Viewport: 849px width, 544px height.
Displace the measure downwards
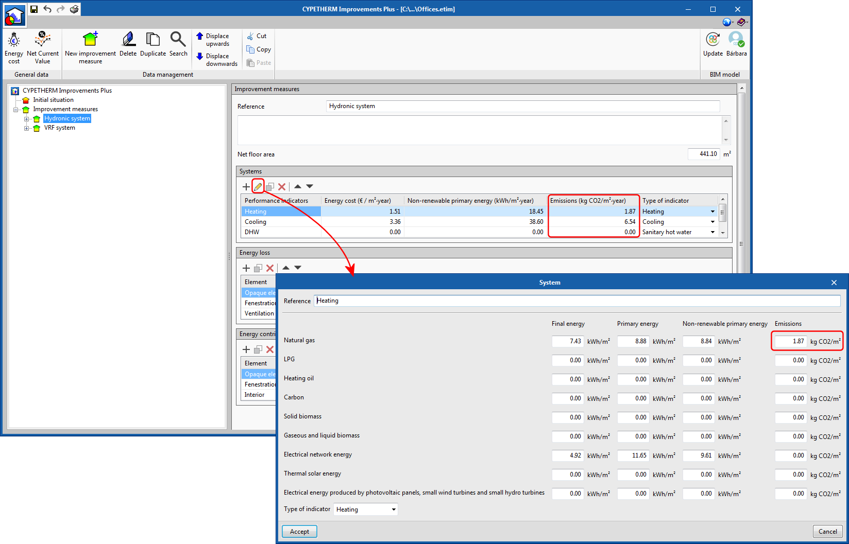tap(216, 60)
